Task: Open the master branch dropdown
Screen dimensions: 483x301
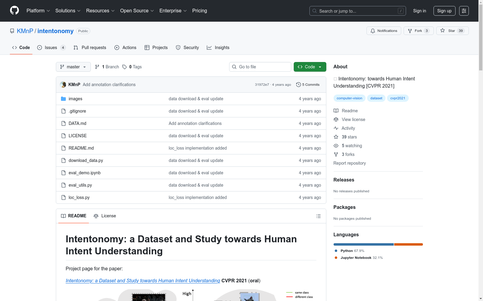Action: coord(73,67)
